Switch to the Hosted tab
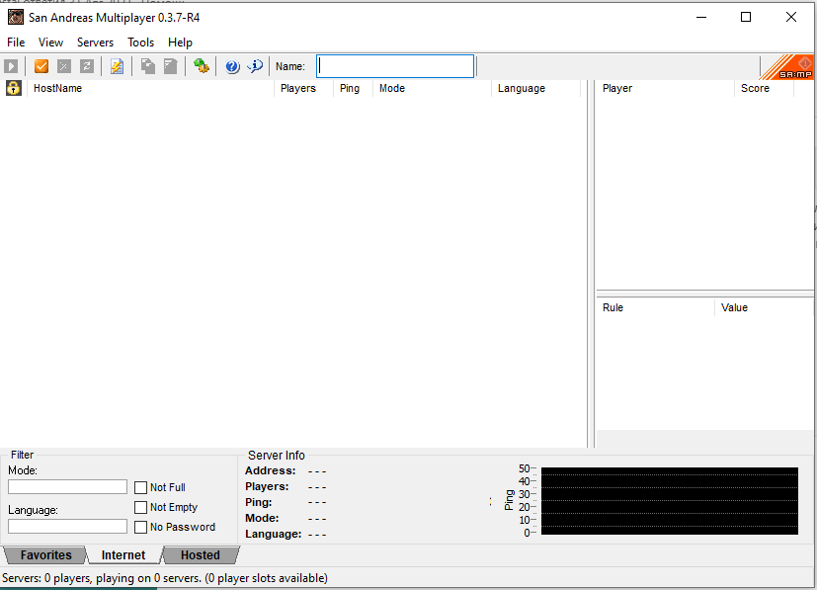This screenshot has width=817, height=590. point(200,555)
